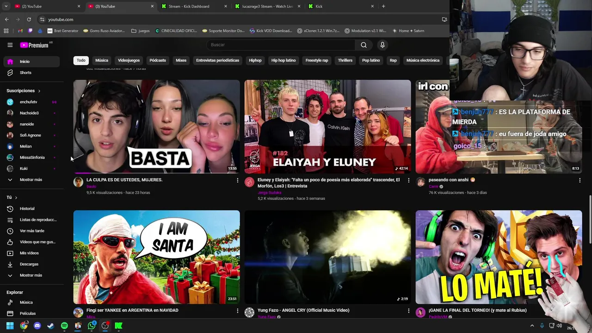This screenshot has width=592, height=333.
Task: Open Steam from the taskbar
Action: pyautogui.click(x=51, y=326)
